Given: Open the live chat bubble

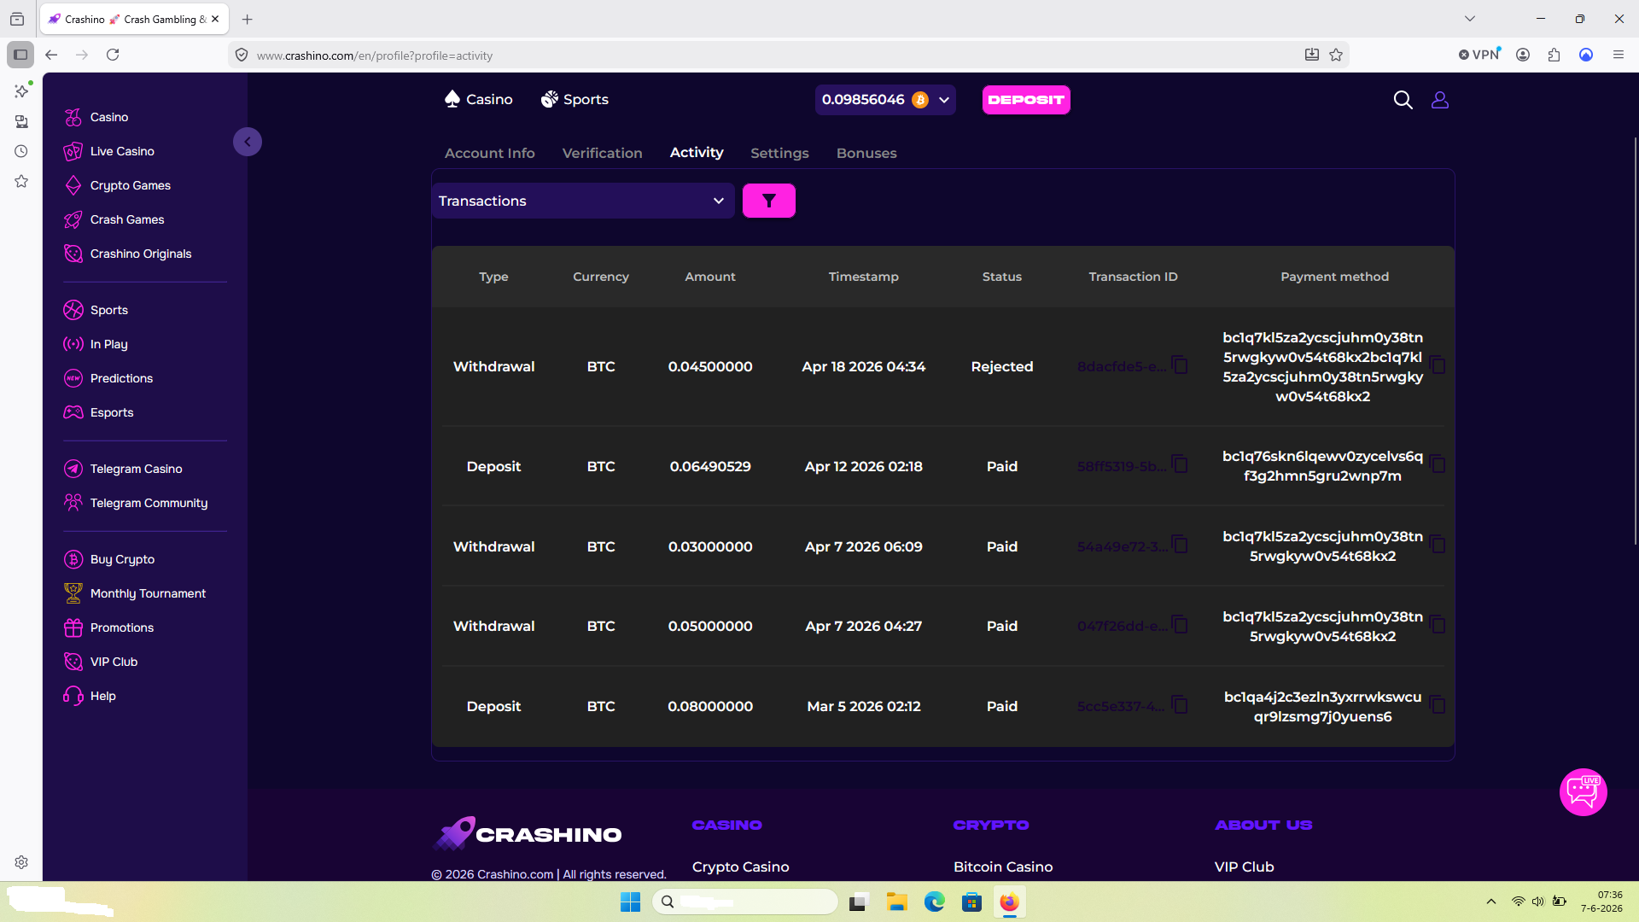Looking at the screenshot, I should (x=1583, y=792).
